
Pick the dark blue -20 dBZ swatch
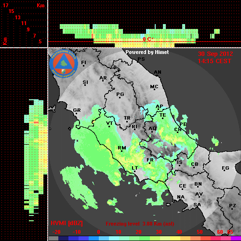pyautogui.click(x=63, y=238)
